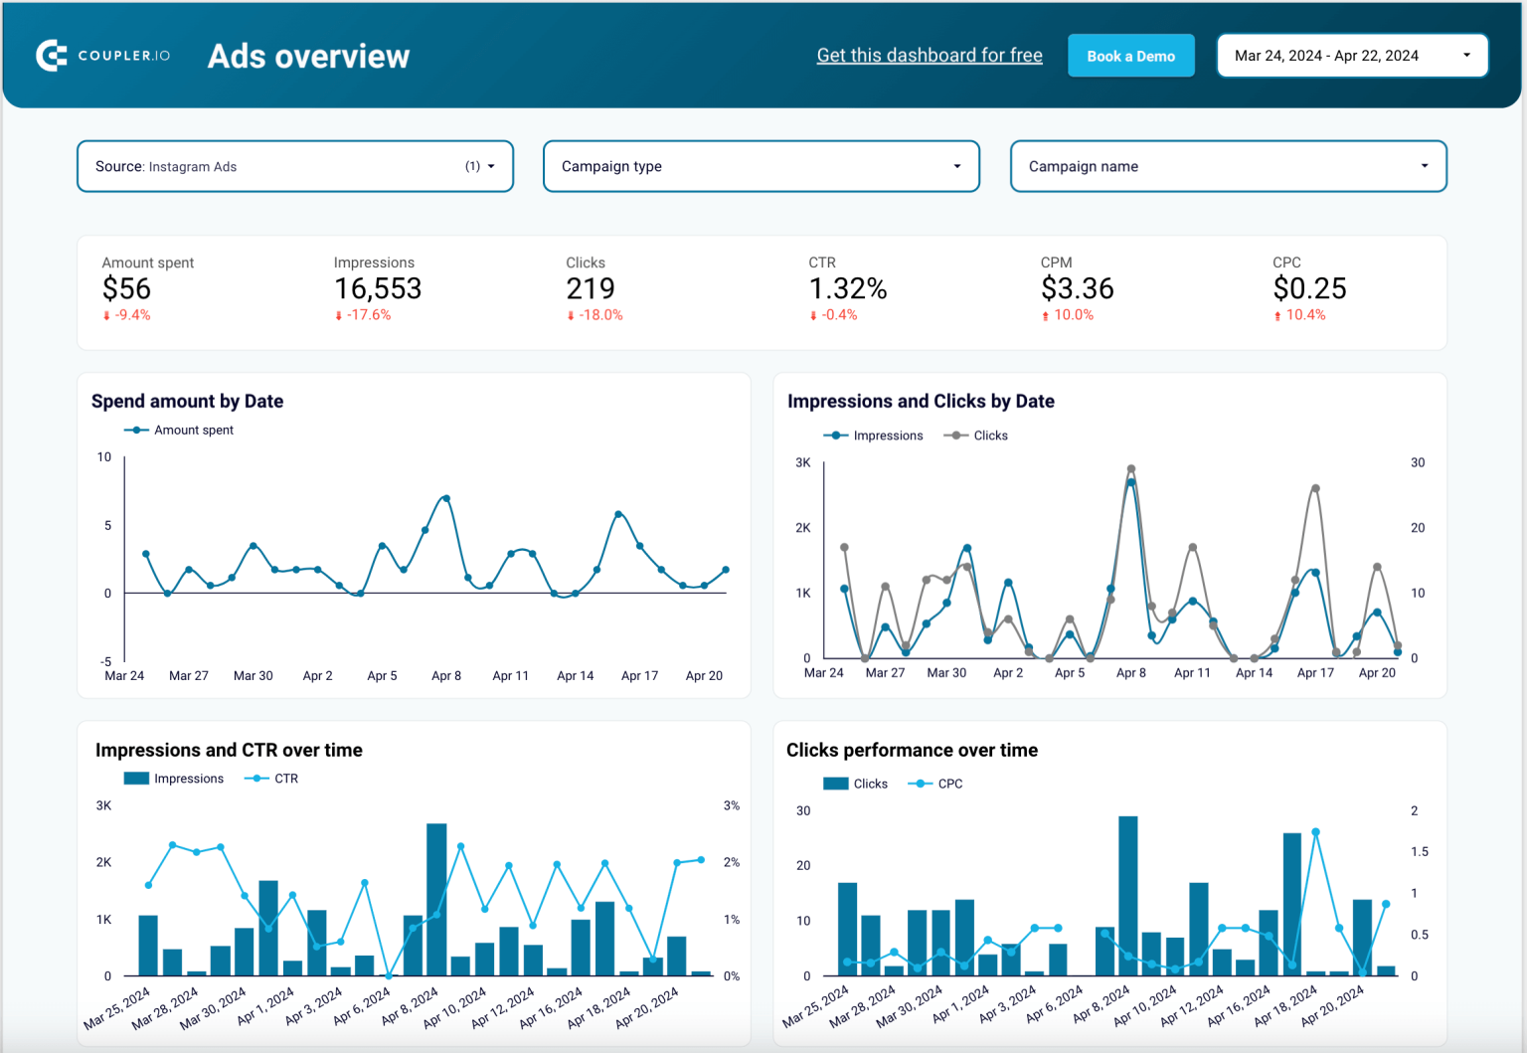Click the CPM increase arrow indicator

1048,314
